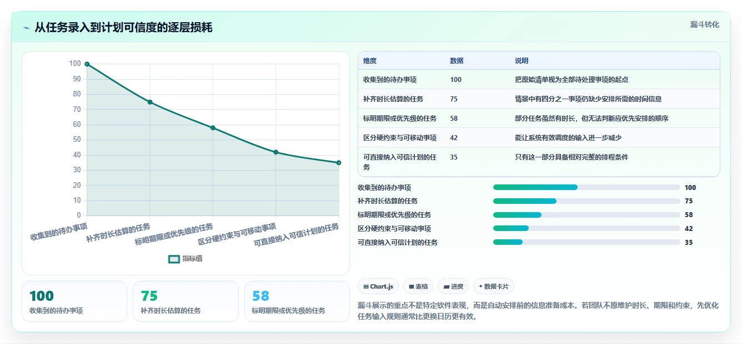Click the 收集到的待办事项 progress bar
This screenshot has height=344, width=742.
pyautogui.click(x=586, y=187)
